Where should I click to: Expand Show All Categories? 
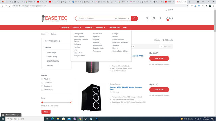coord(52,41)
